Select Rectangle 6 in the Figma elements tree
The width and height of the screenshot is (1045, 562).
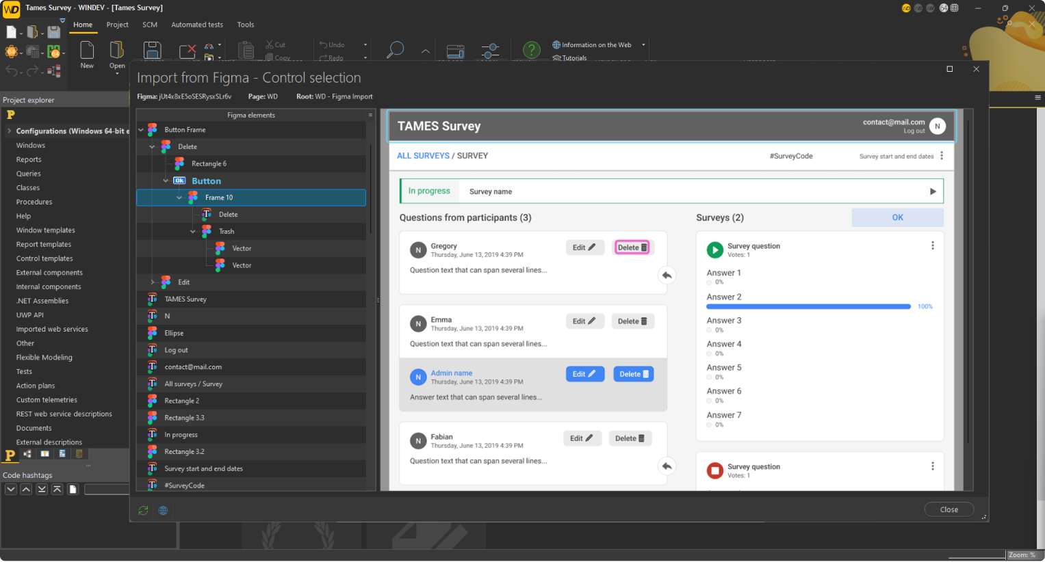[x=209, y=164]
